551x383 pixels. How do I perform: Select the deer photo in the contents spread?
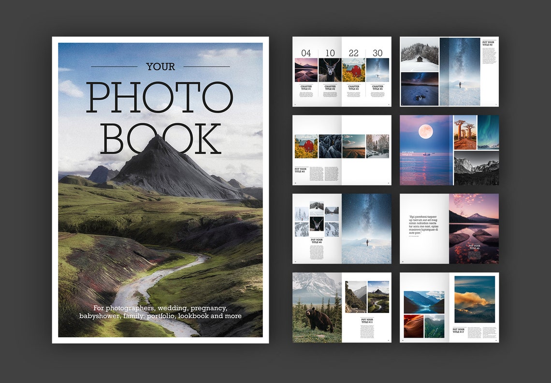coord(330,70)
